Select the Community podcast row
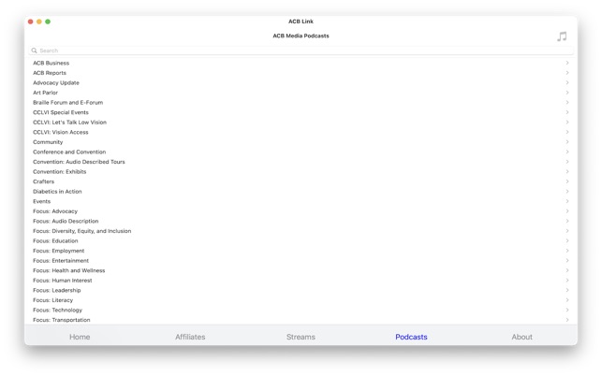The width and height of the screenshot is (602, 376). pyautogui.click(x=301, y=142)
